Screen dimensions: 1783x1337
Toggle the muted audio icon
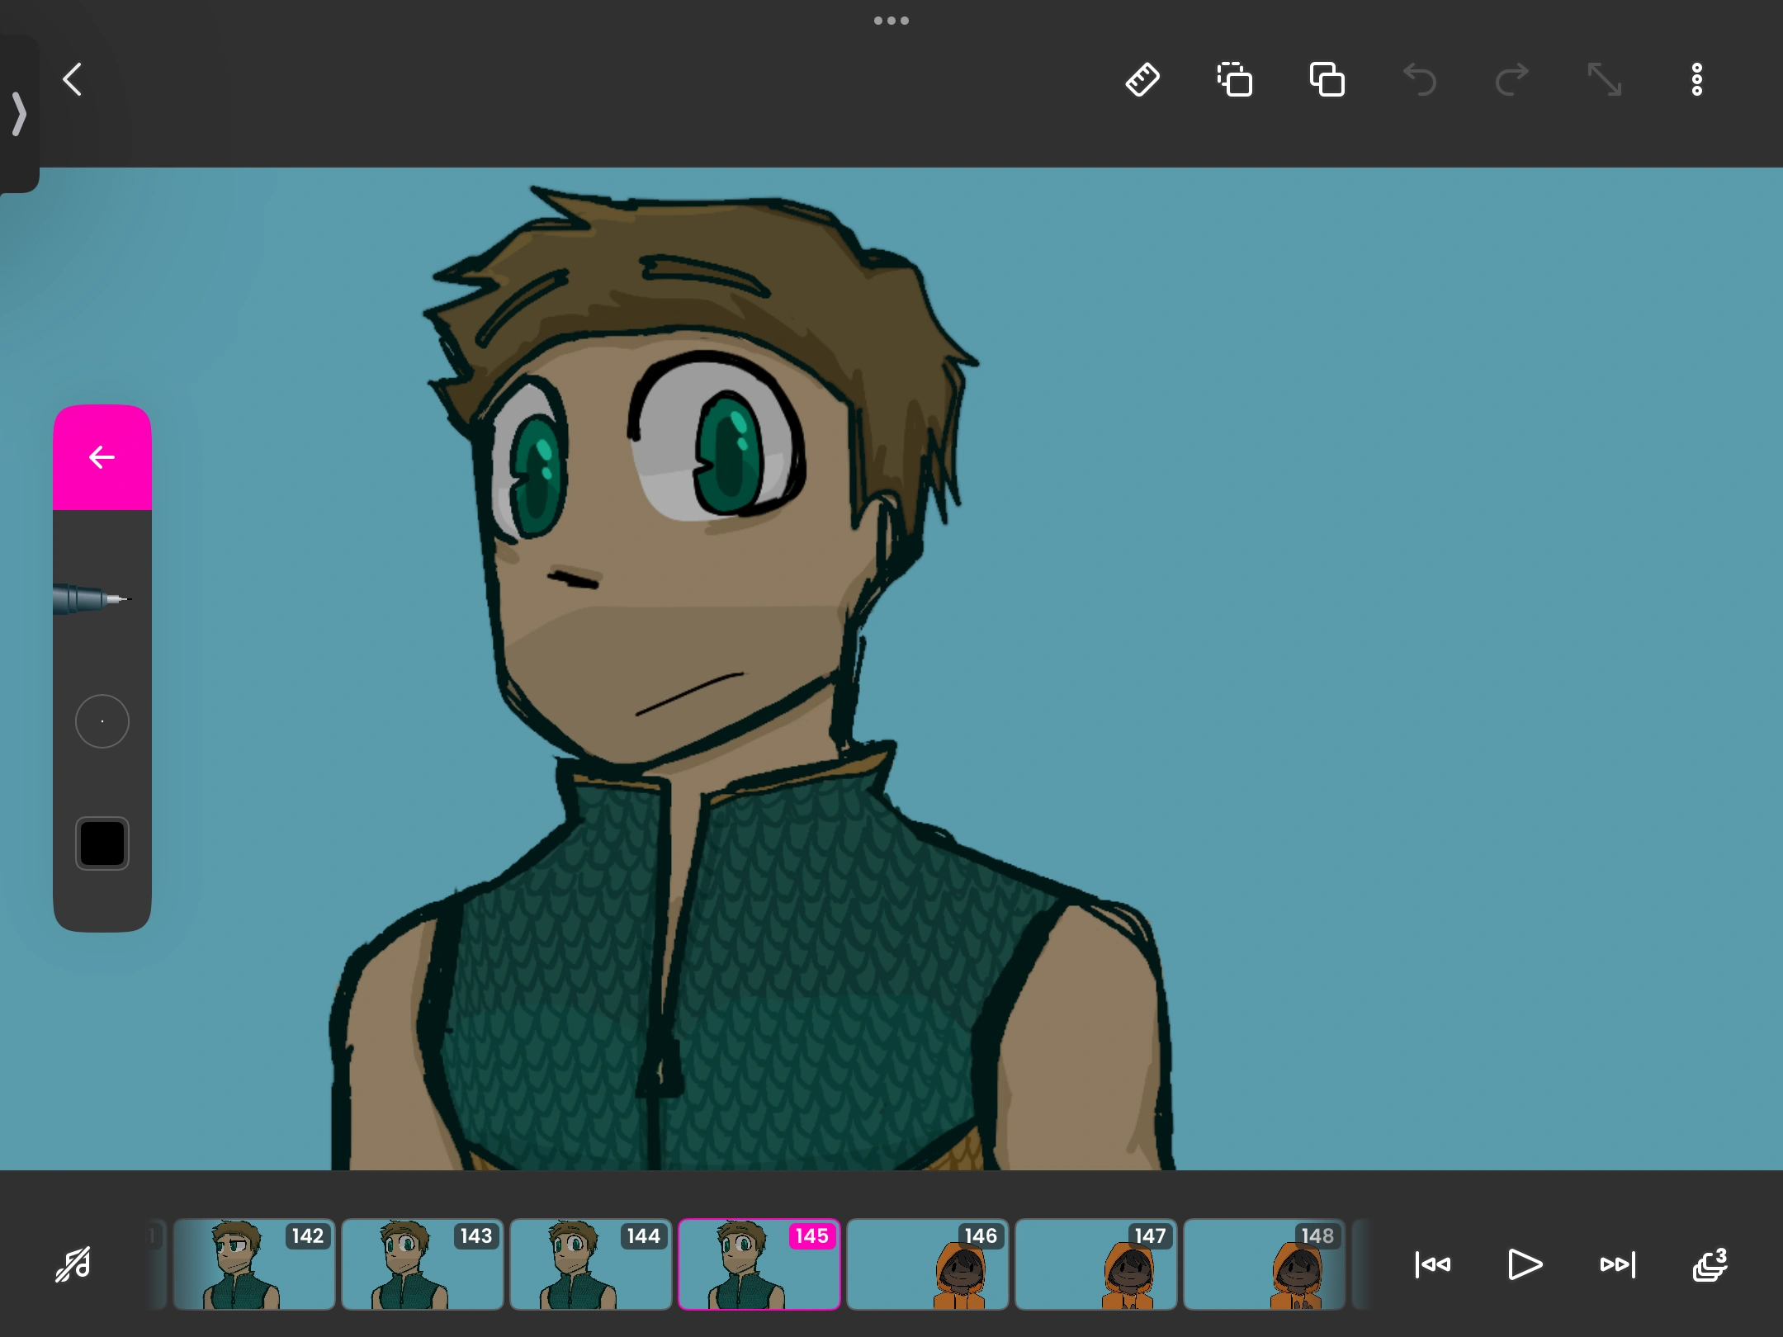(x=73, y=1264)
